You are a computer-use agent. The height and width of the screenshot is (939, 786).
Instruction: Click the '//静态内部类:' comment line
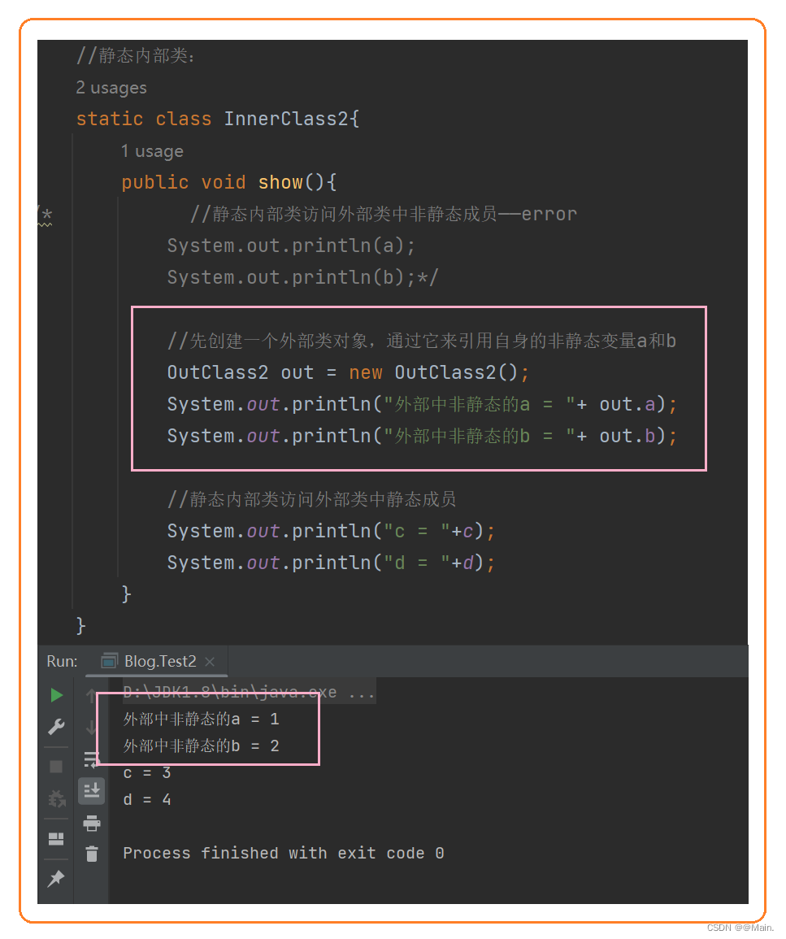pyautogui.click(x=135, y=56)
